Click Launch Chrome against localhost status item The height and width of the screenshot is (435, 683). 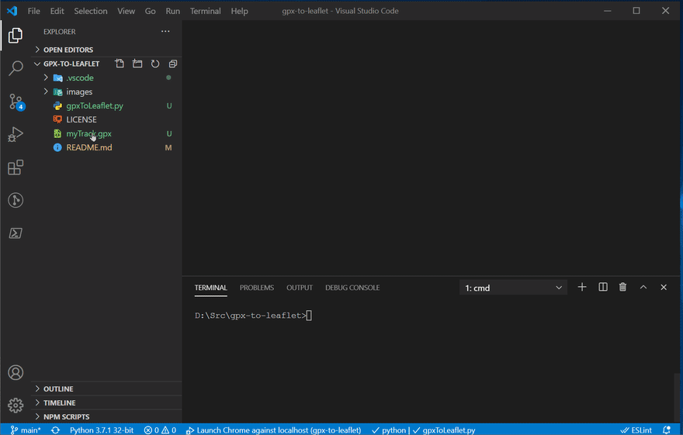point(273,430)
